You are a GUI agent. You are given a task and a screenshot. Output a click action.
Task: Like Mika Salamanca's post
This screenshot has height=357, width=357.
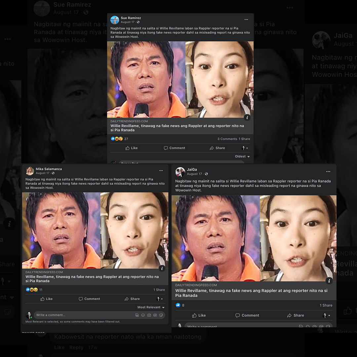(46, 299)
